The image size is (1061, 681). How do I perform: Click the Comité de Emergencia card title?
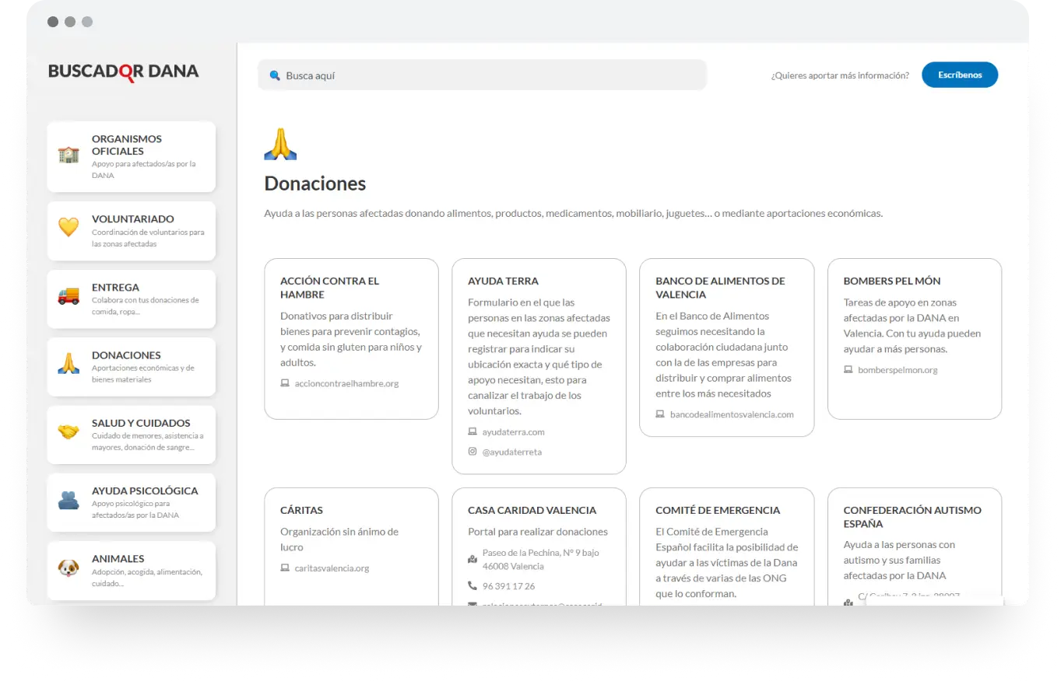tap(718, 510)
